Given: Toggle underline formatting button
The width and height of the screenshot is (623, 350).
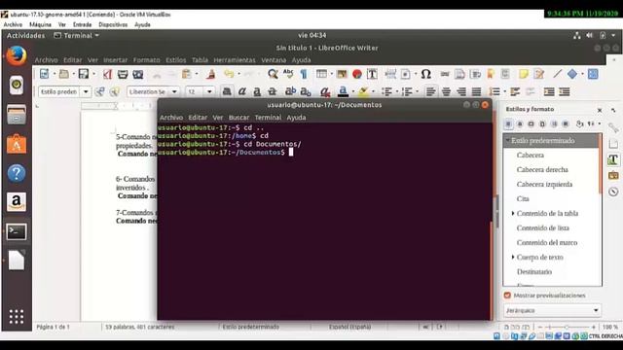Looking at the screenshot, I should click(257, 91).
